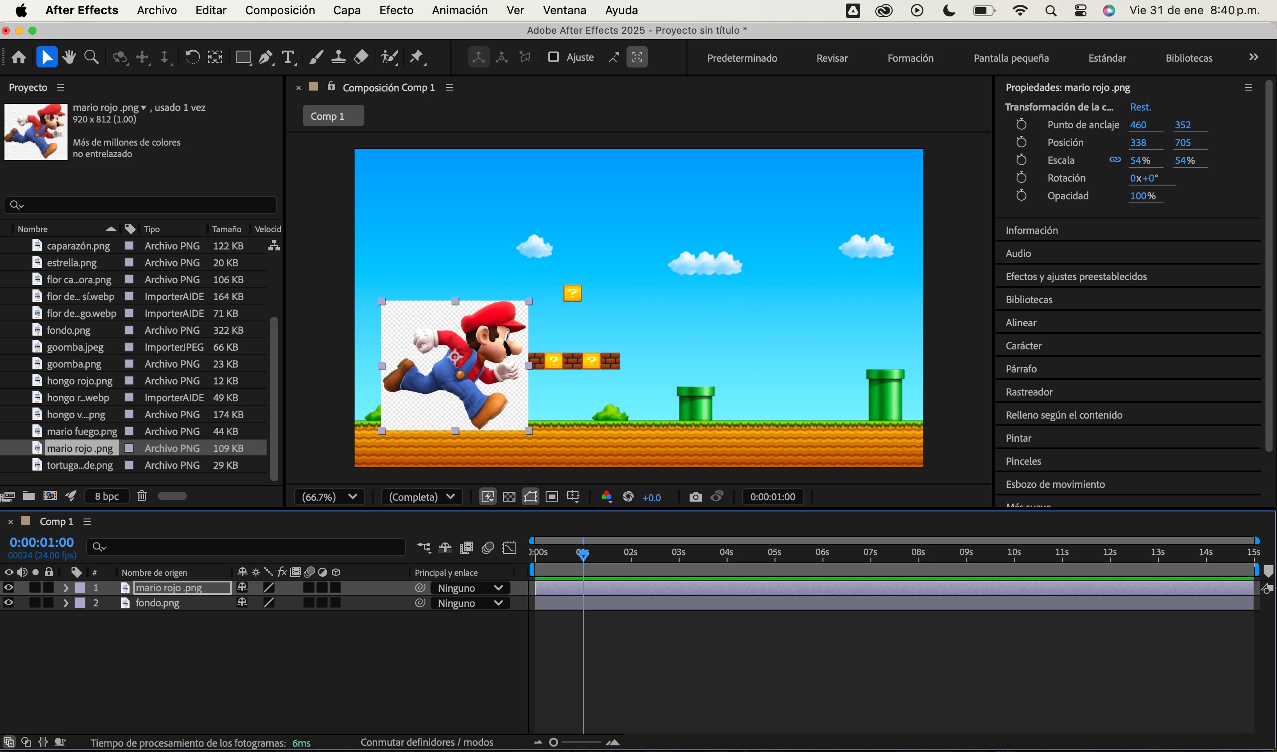Pick the Rectangle shape tool
This screenshot has width=1277, height=752.
coord(243,57)
